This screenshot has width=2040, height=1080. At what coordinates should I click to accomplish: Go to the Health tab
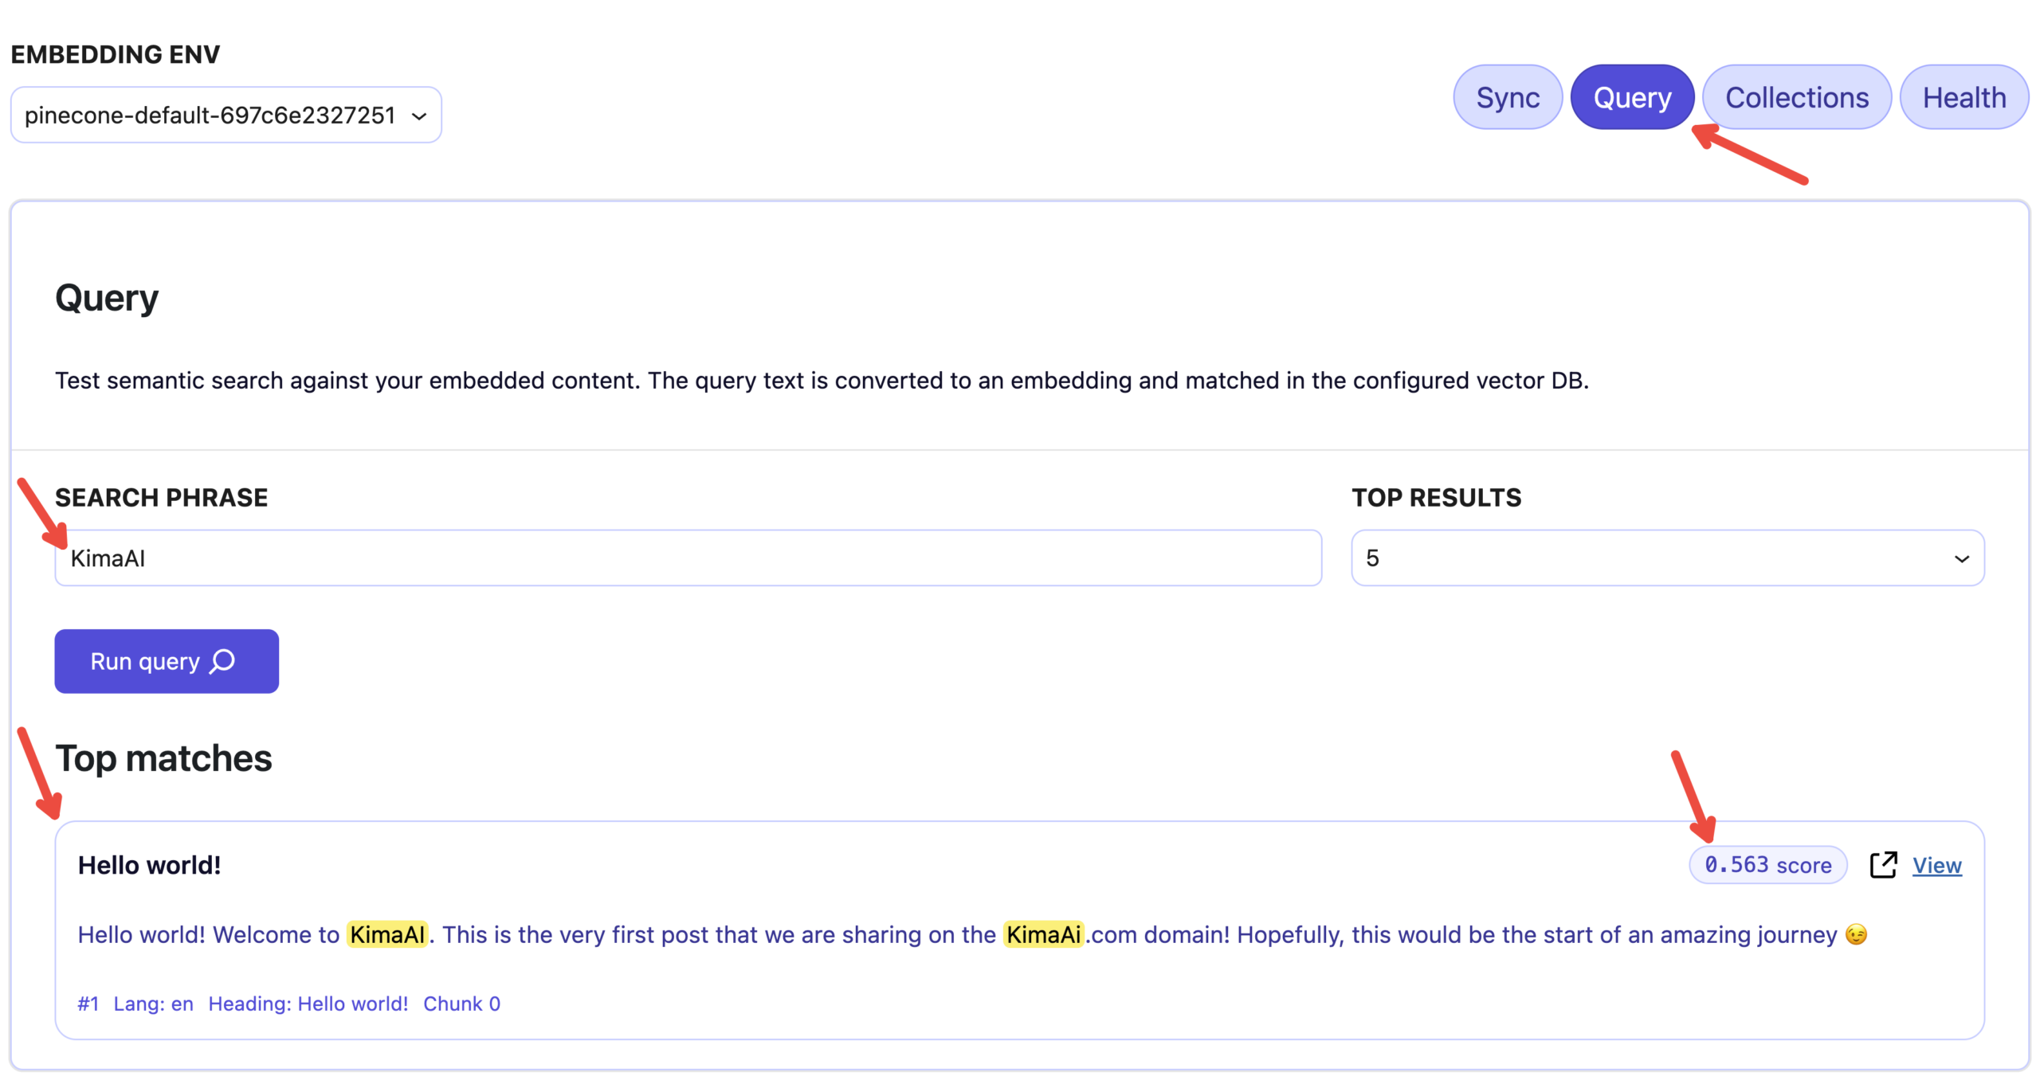(x=1963, y=97)
